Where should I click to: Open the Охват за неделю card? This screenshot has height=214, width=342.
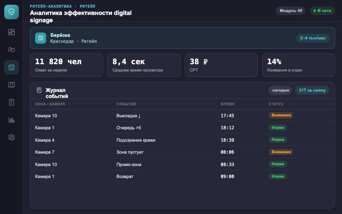(66, 65)
